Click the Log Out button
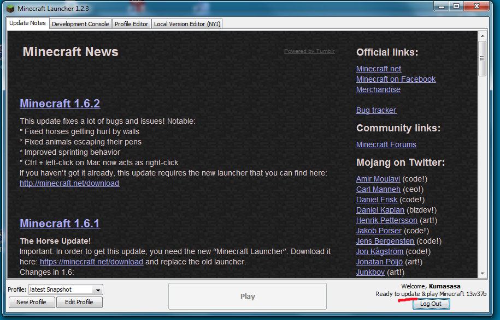The width and height of the screenshot is (500, 320). pos(431,304)
